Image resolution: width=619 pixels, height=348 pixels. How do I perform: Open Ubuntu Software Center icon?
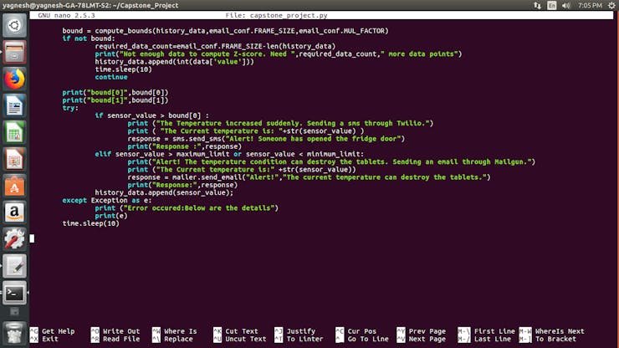point(14,186)
